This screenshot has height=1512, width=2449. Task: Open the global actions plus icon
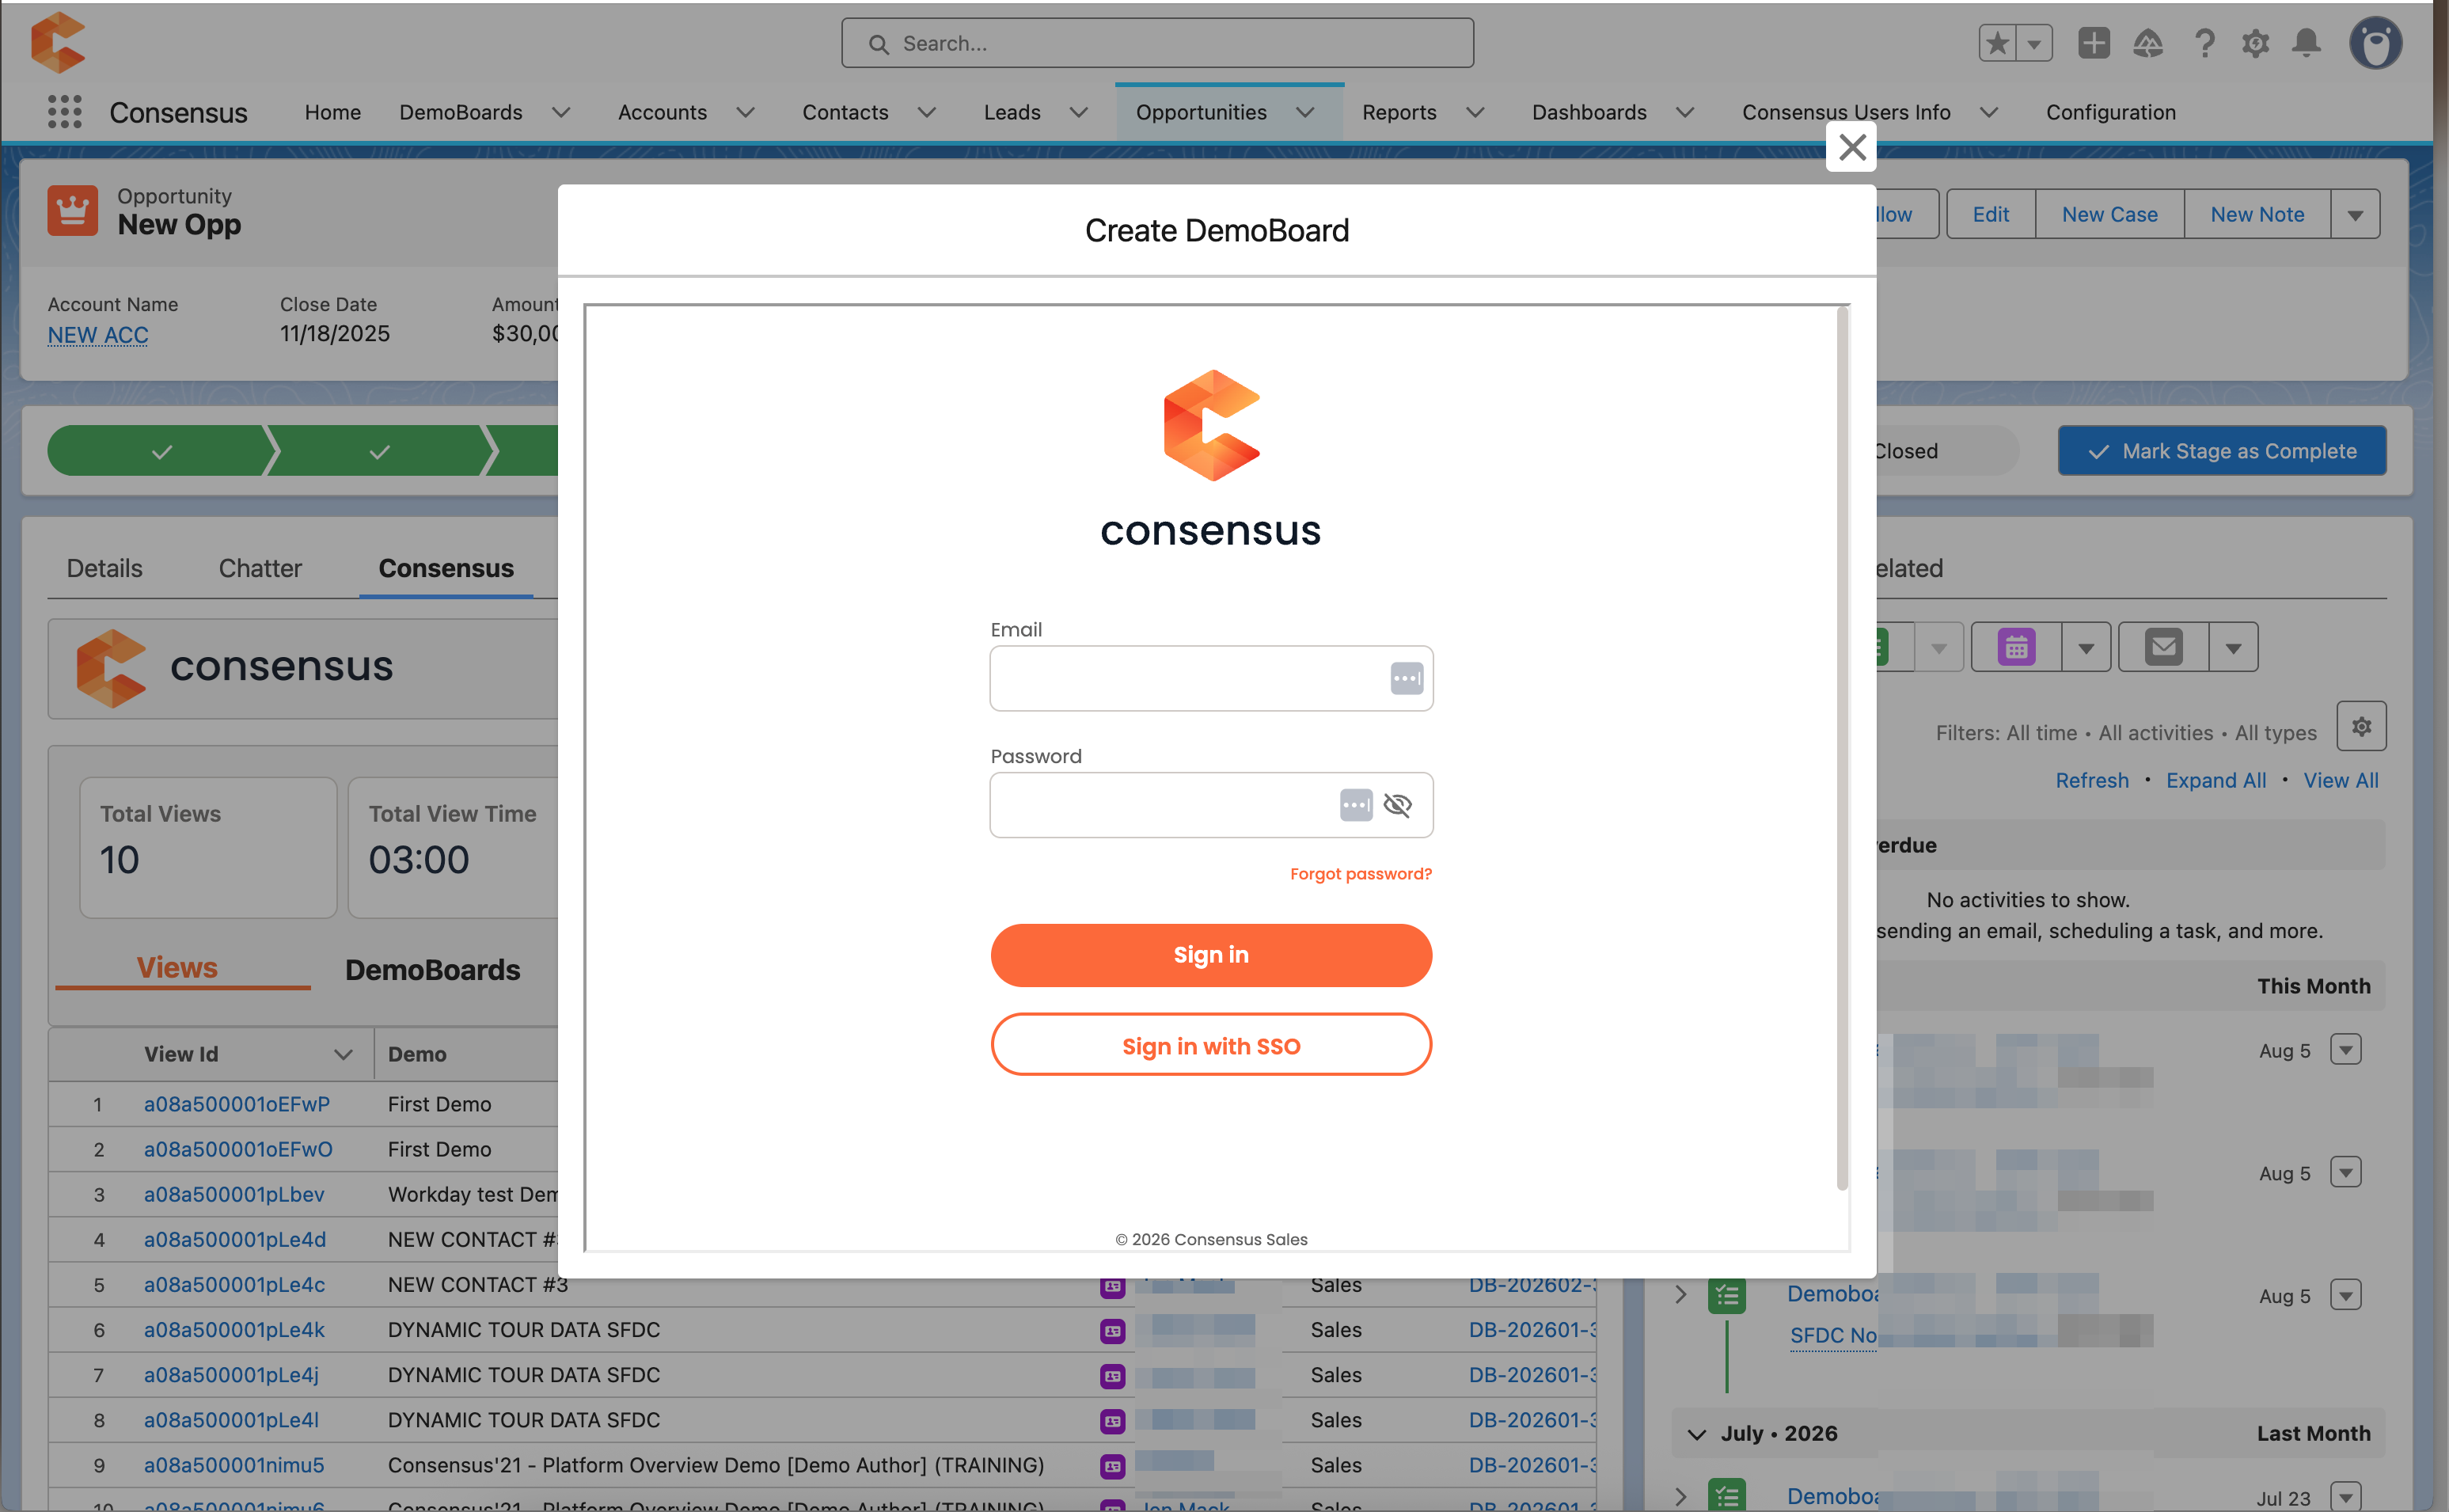click(x=2093, y=43)
